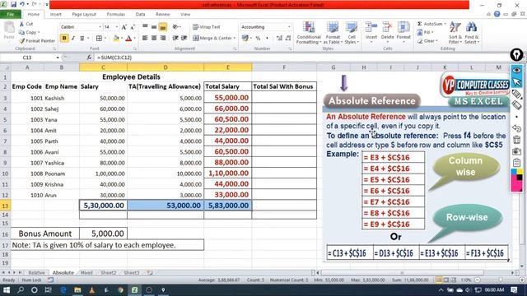The height and width of the screenshot is (296, 527).
Task: Toggle align text left
Action: pos(145,39)
